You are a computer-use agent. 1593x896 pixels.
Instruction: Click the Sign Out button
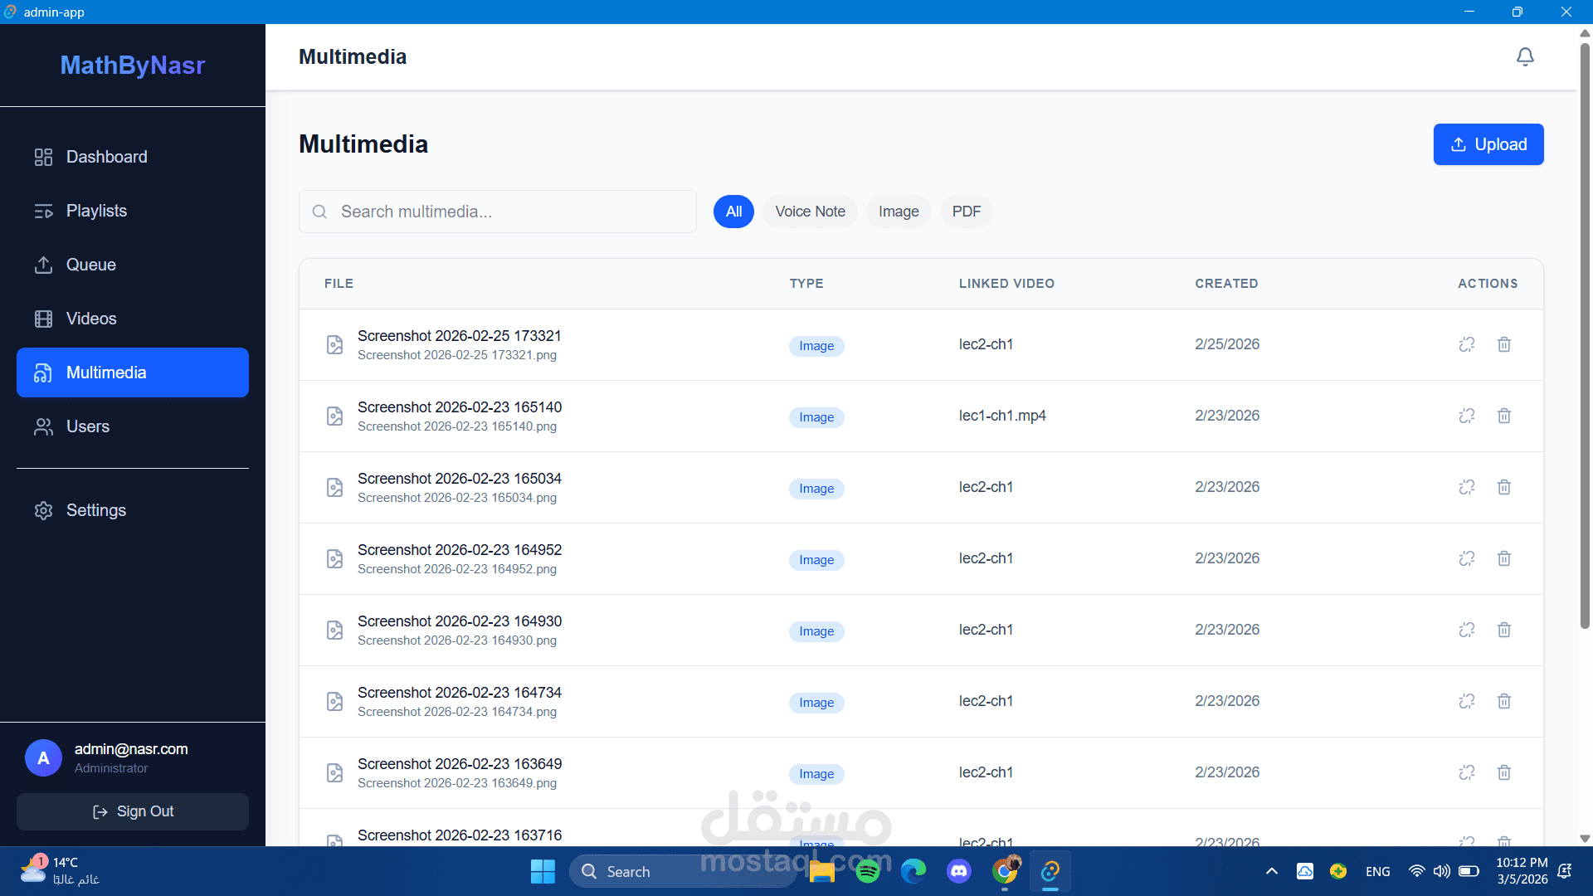point(133,811)
